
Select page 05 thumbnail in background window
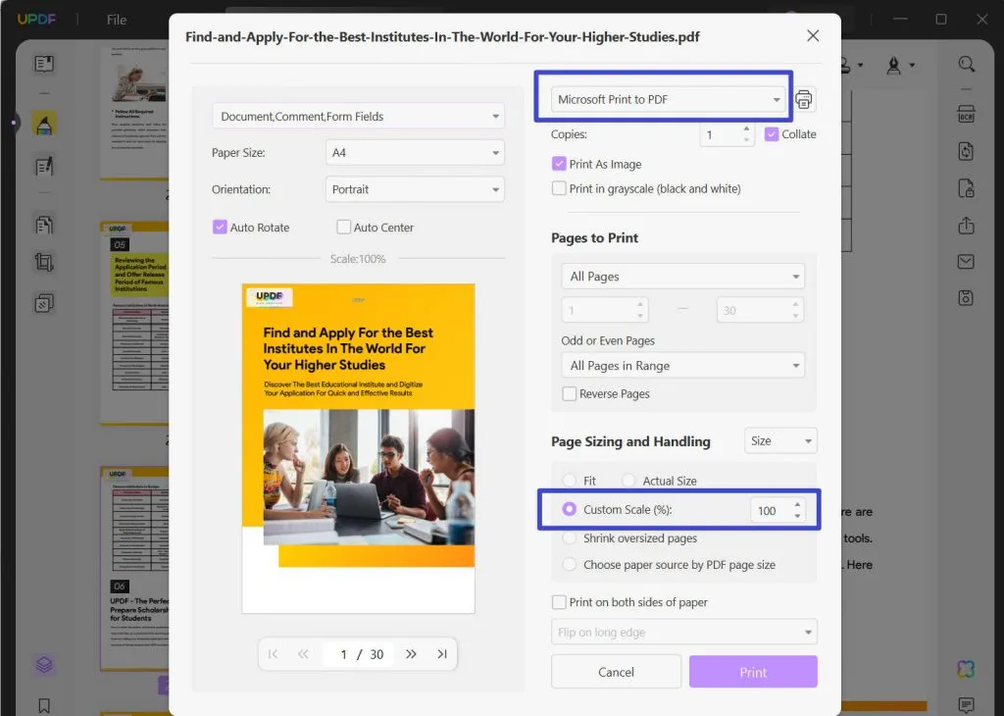click(135, 324)
